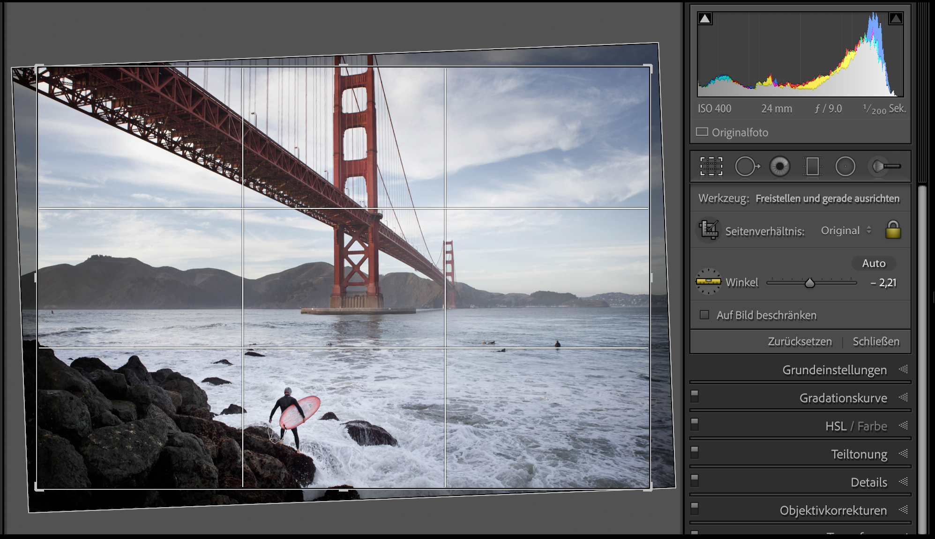Toggle the aspect ratio lock icon
Viewport: 935px width, 539px height.
[893, 230]
